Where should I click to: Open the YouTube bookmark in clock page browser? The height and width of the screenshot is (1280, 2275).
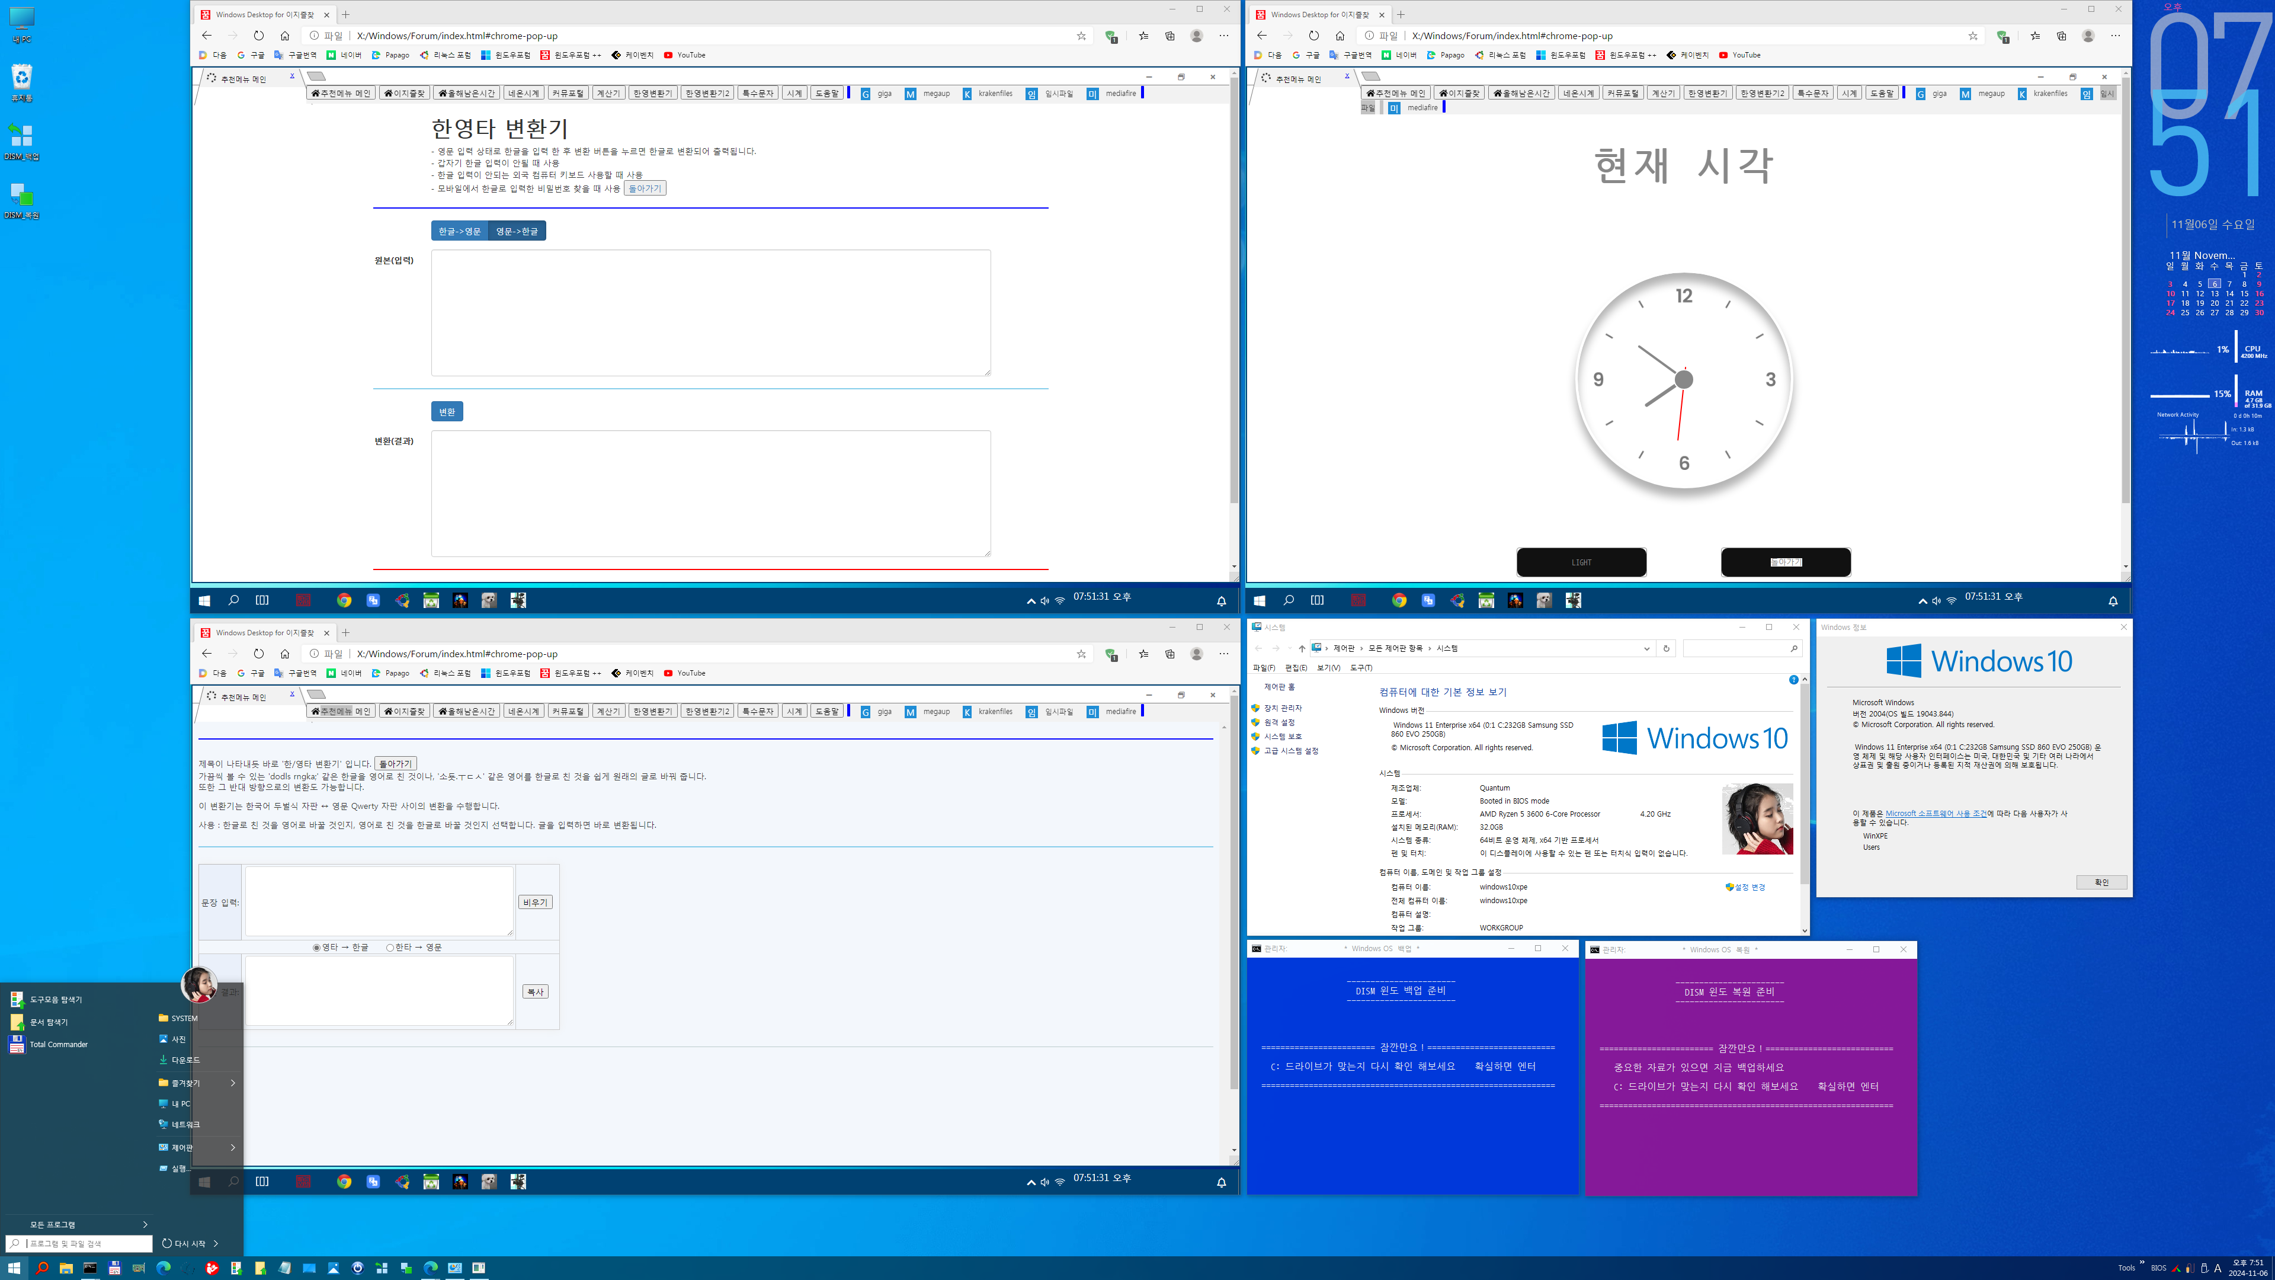click(x=1740, y=55)
